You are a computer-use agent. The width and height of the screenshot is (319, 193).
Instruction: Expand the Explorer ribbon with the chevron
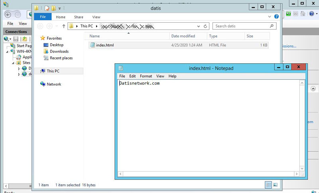tap(270, 17)
